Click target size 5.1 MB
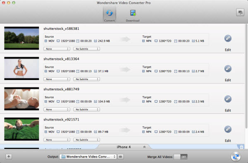Viewport: 248px width, 163px height. click(x=200, y=41)
